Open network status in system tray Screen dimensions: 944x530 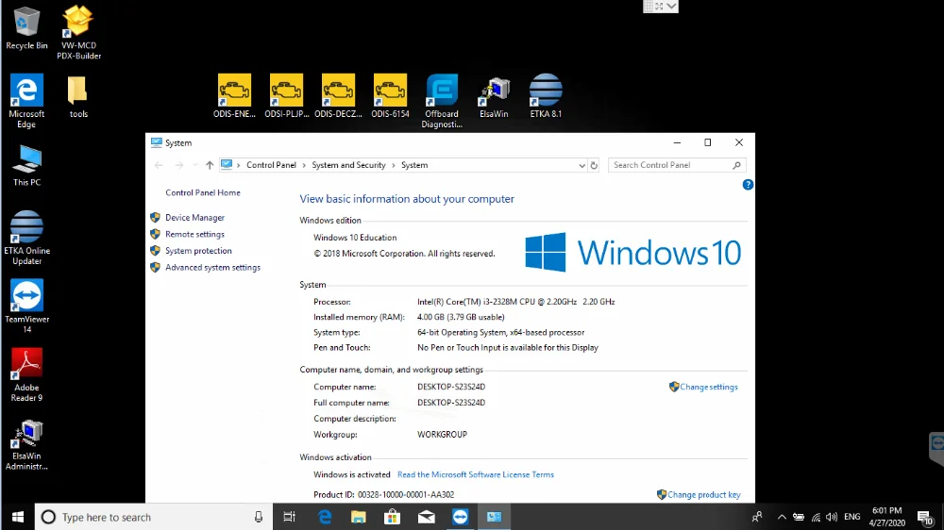pyautogui.click(x=816, y=517)
